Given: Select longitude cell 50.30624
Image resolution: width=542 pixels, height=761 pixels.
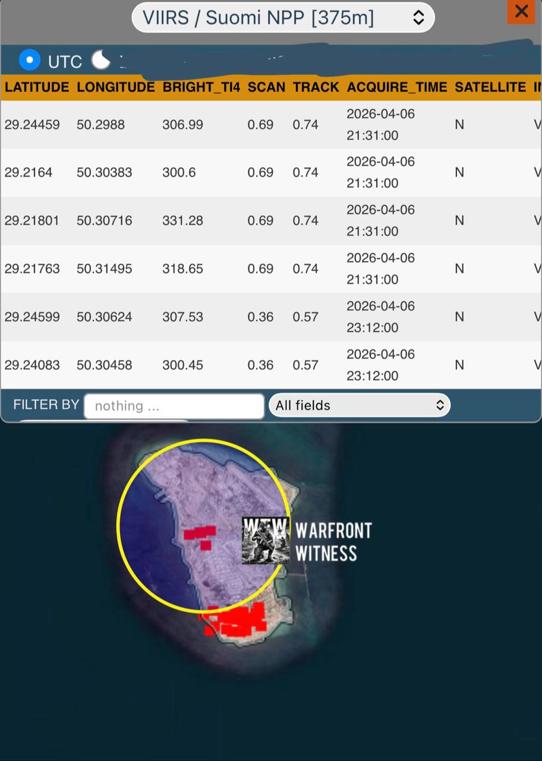Looking at the screenshot, I should (105, 317).
